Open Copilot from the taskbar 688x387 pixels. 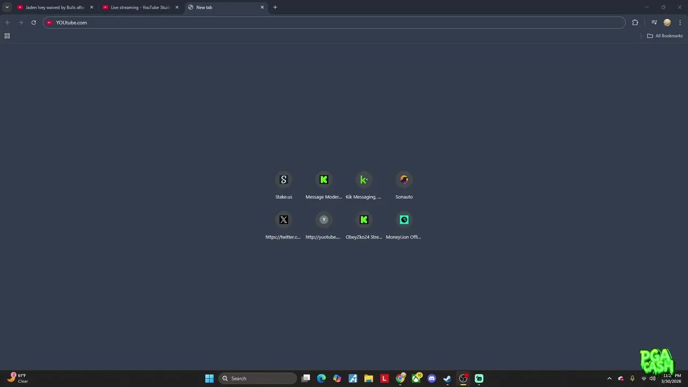(337, 378)
